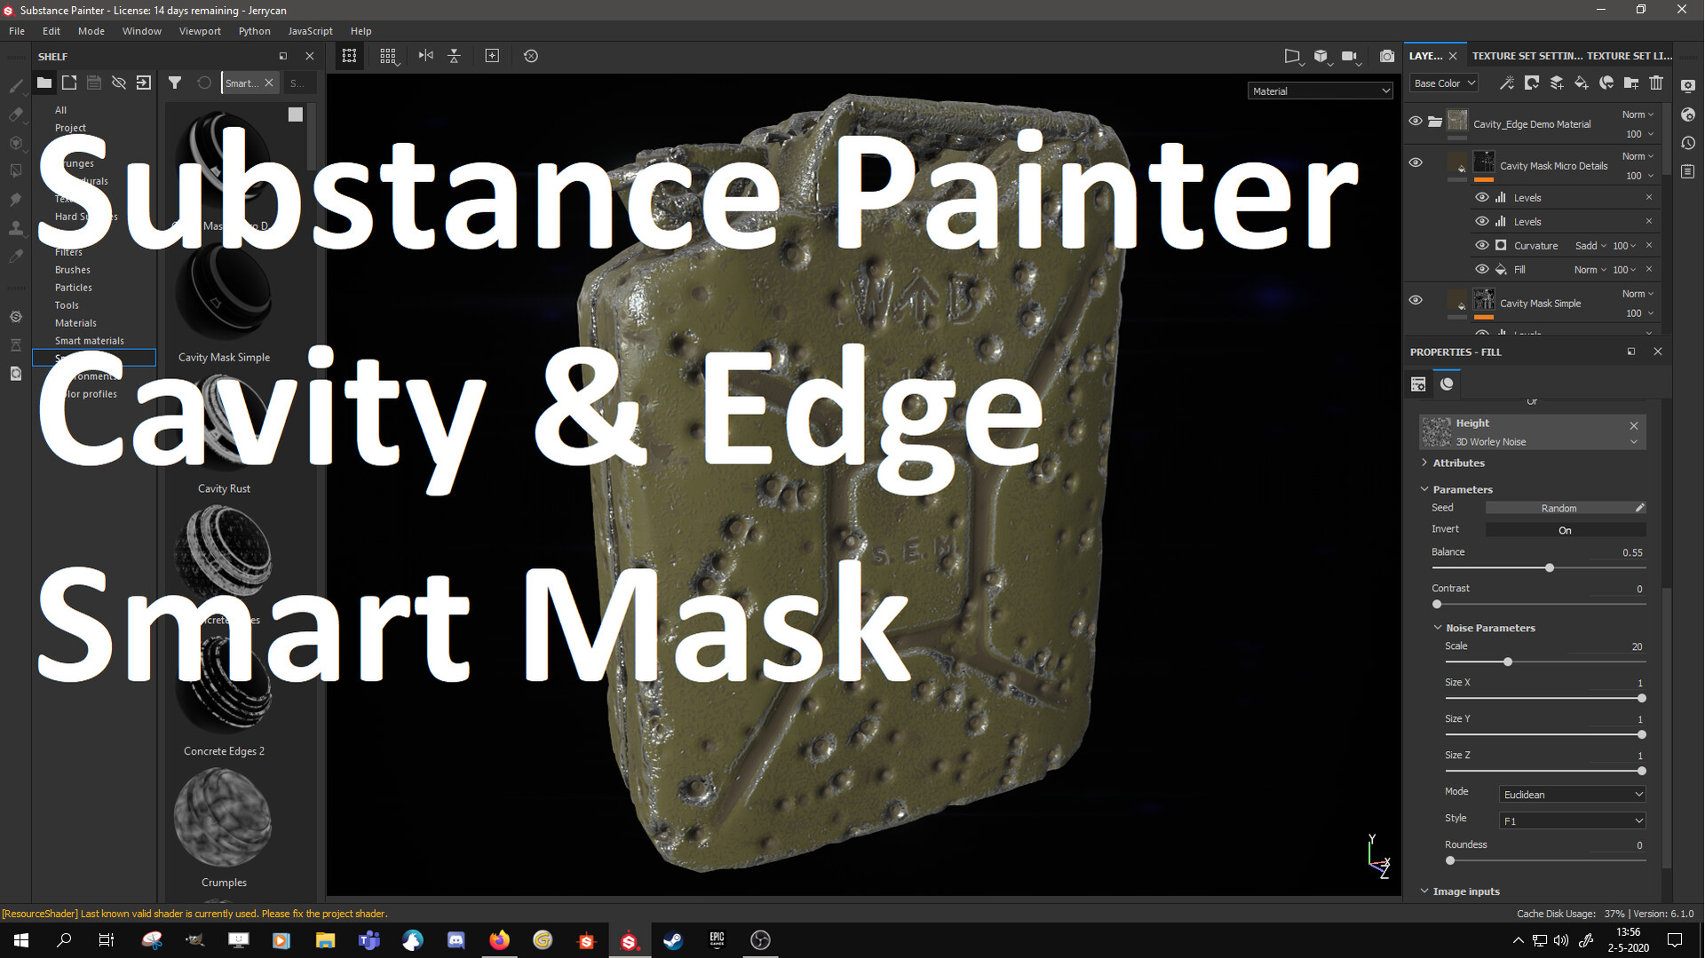The image size is (1705, 958).
Task: Adjust the Balance slider
Action: [1550, 567]
